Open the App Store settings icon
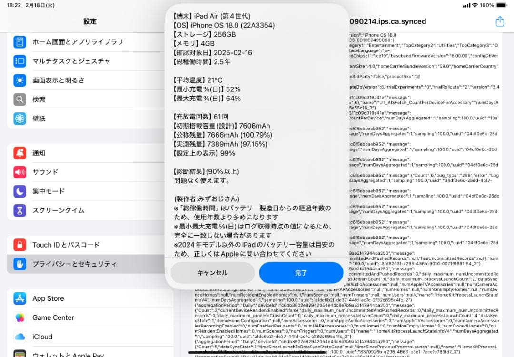 tap(20, 298)
